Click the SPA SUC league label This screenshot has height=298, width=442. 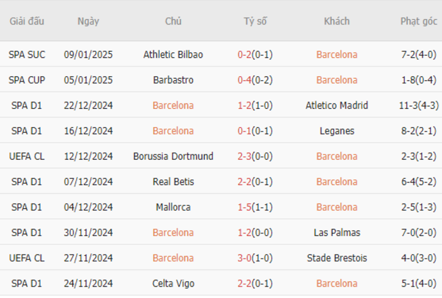point(27,54)
